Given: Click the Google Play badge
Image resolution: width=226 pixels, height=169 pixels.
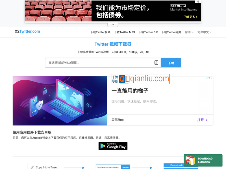Looking at the screenshot, I should point(113,146).
